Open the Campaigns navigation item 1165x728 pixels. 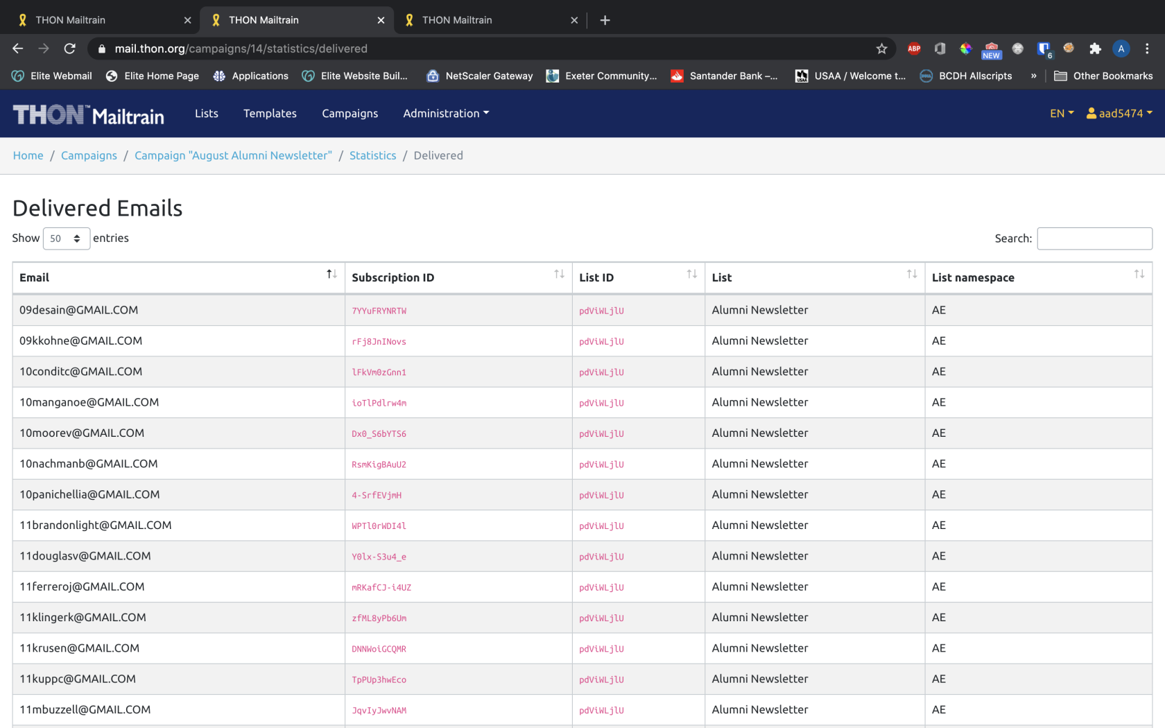pos(350,113)
